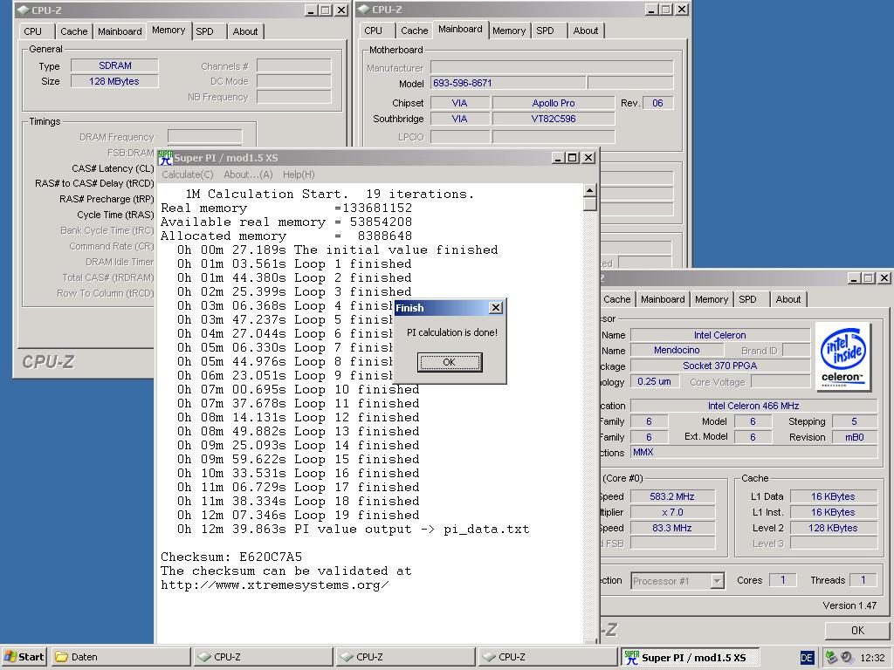Click the MMX instructions field
The width and height of the screenshot is (894, 670).
(x=753, y=452)
